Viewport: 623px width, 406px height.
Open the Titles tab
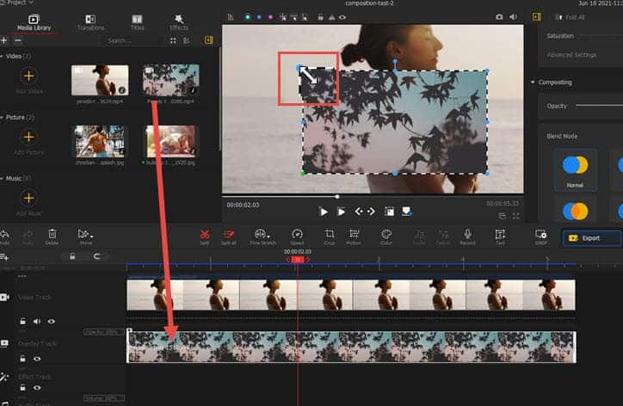point(137,22)
